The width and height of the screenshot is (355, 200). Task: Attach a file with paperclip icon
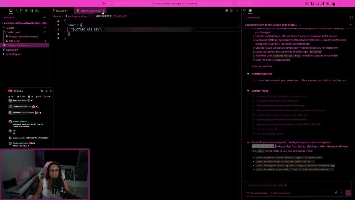point(336,193)
